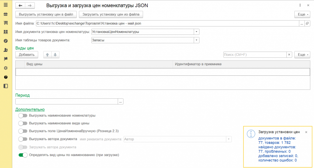314x168 pixels.
Task: Open the shopping basket sidebar section
Action: pyautogui.click(x=6, y=14)
